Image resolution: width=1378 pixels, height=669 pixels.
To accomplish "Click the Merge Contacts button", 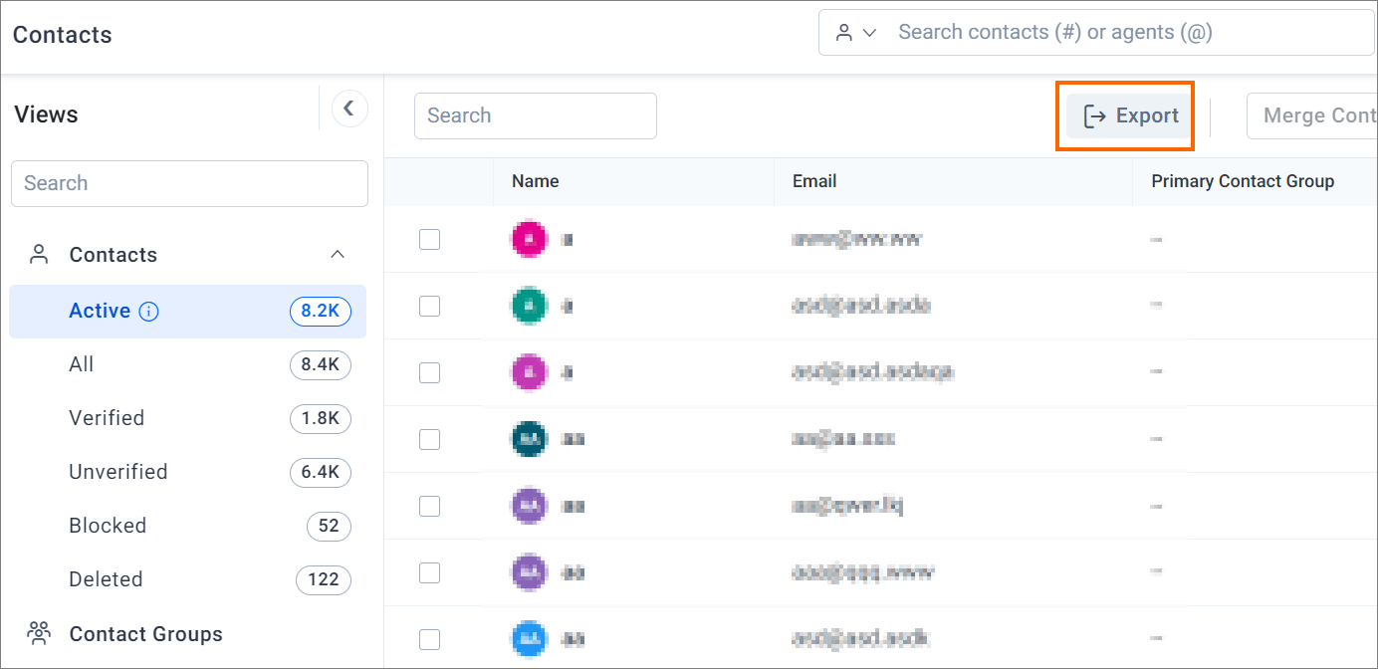I will click(1314, 115).
